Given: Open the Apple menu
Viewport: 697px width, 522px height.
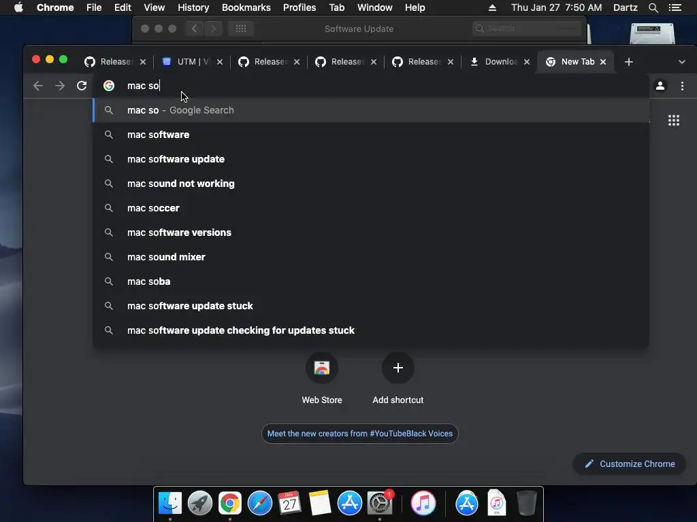Looking at the screenshot, I should (18, 7).
